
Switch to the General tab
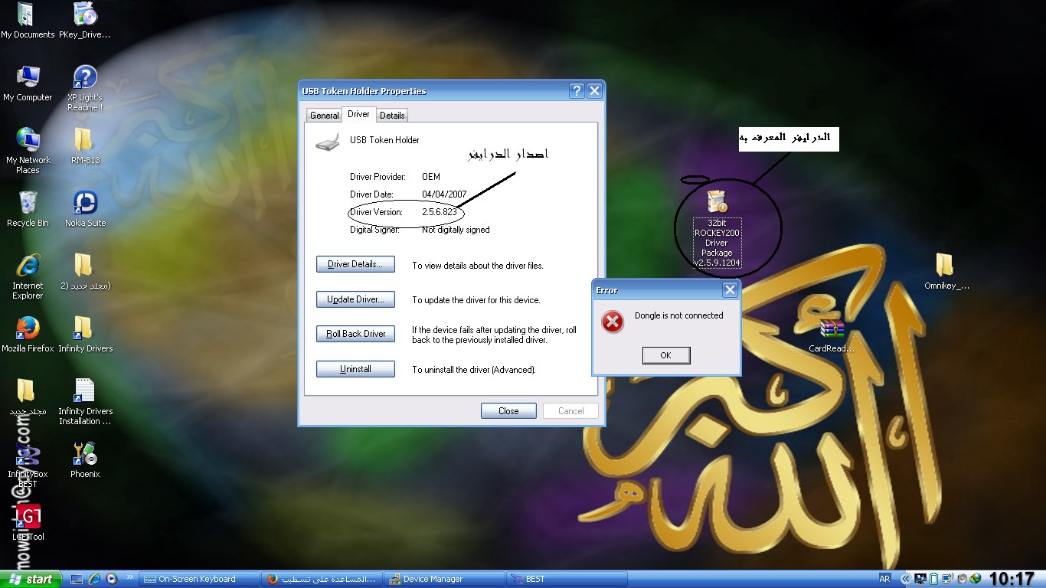coord(324,115)
